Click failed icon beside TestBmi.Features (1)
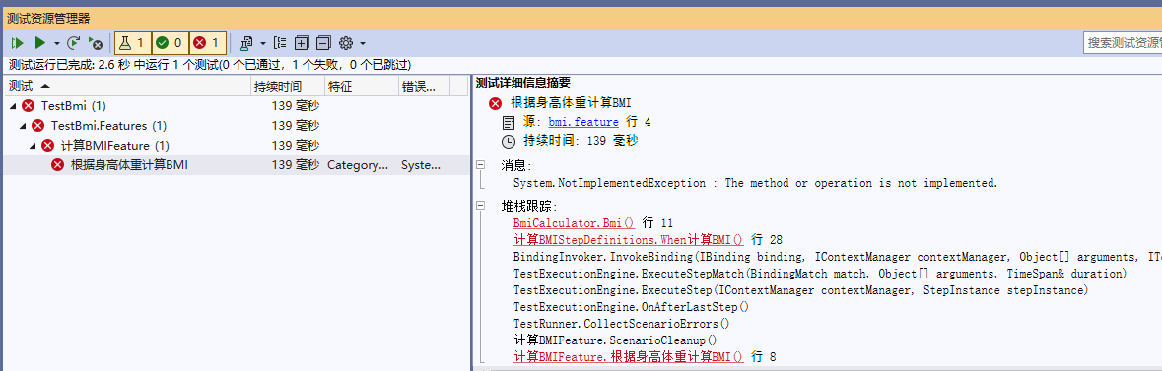 (x=38, y=126)
